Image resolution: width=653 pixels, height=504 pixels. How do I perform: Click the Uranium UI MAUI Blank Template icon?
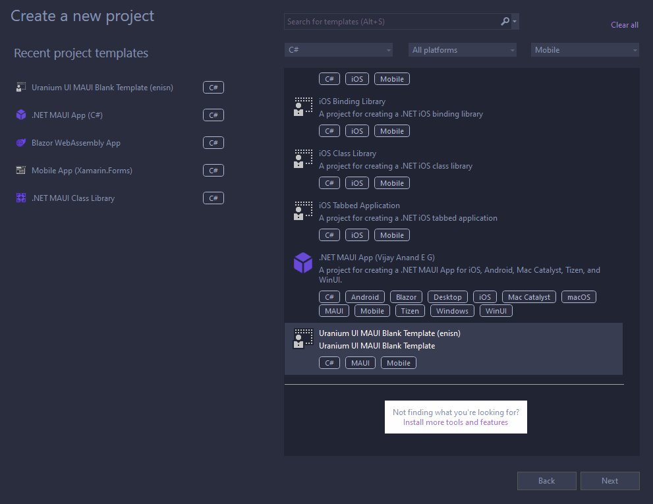(302, 338)
